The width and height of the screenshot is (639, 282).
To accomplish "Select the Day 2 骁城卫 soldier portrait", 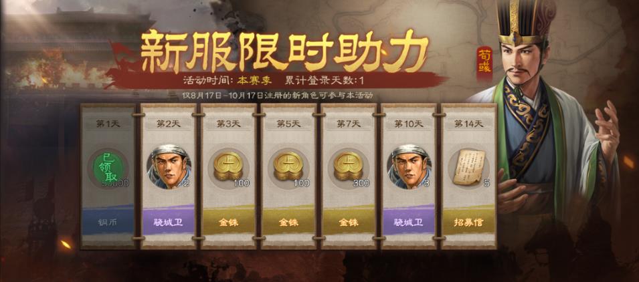I will [169, 167].
